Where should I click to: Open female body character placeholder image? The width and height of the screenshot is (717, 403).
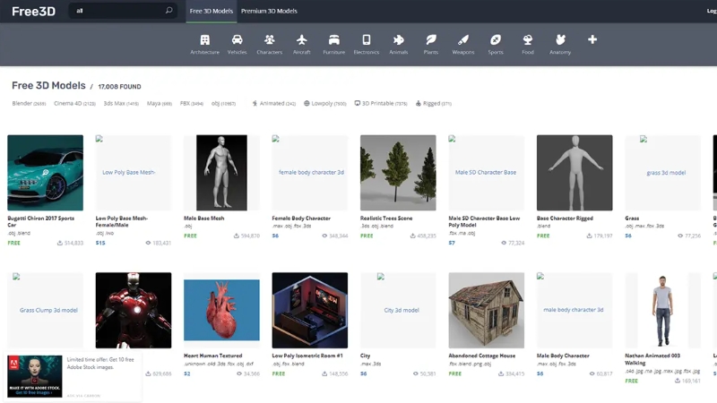click(309, 173)
